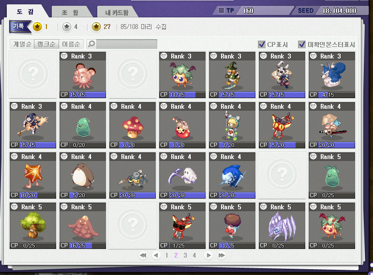Sort monsters by 계열순
The image size is (373, 275).
coord(22,44)
